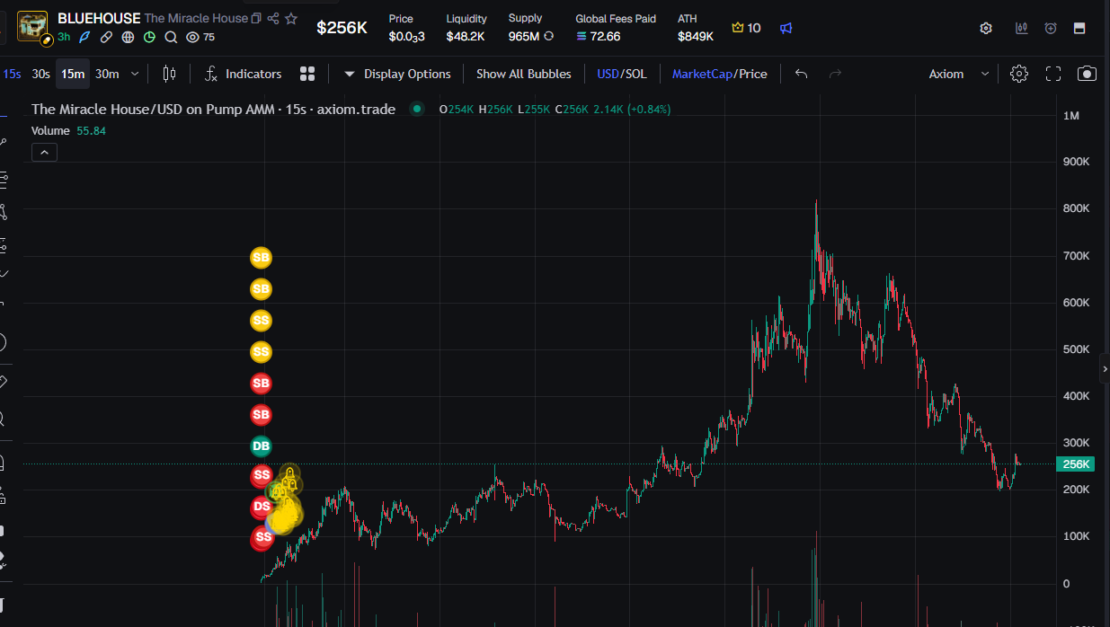Change chart type via candles icon
The image size is (1110, 627).
(x=169, y=74)
